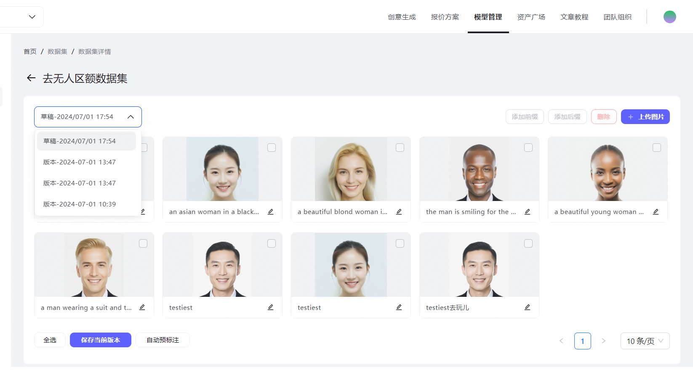Click the 添加前缀 button
693x370 pixels.
[525, 117]
